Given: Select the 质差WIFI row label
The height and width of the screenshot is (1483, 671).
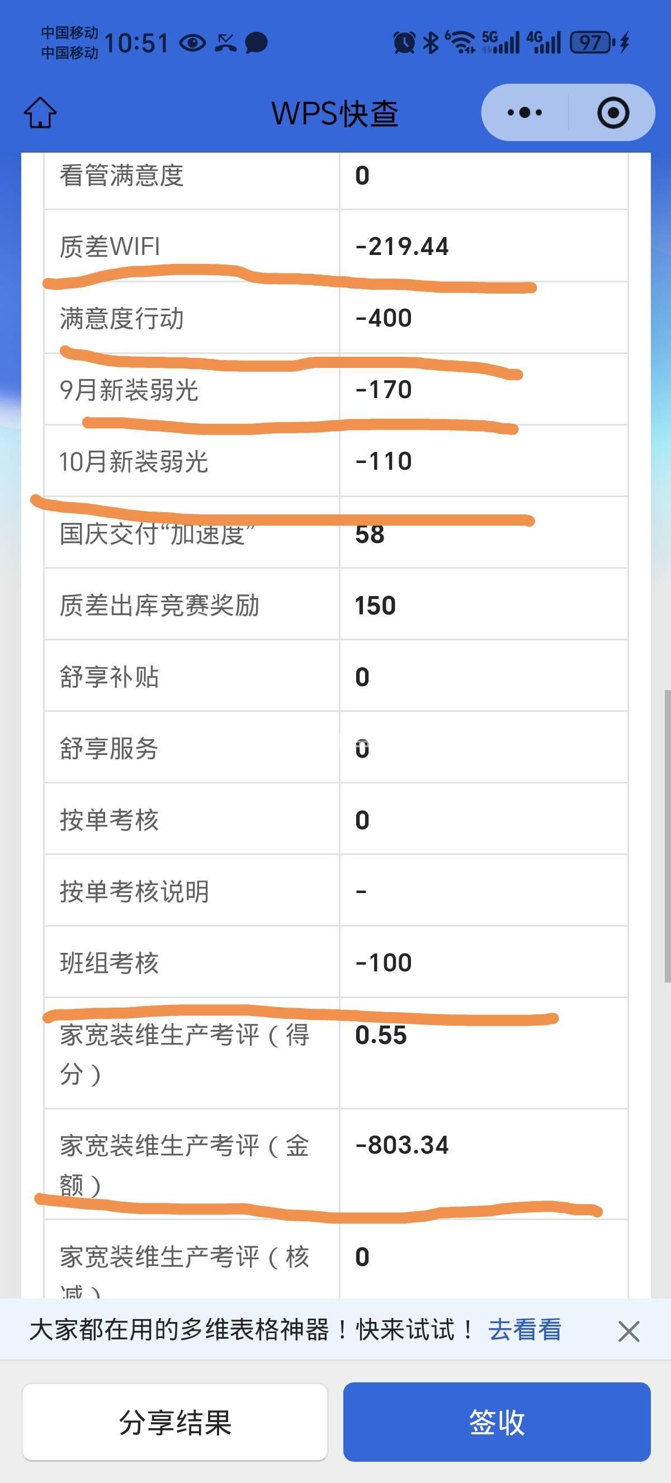Looking at the screenshot, I should point(110,247).
